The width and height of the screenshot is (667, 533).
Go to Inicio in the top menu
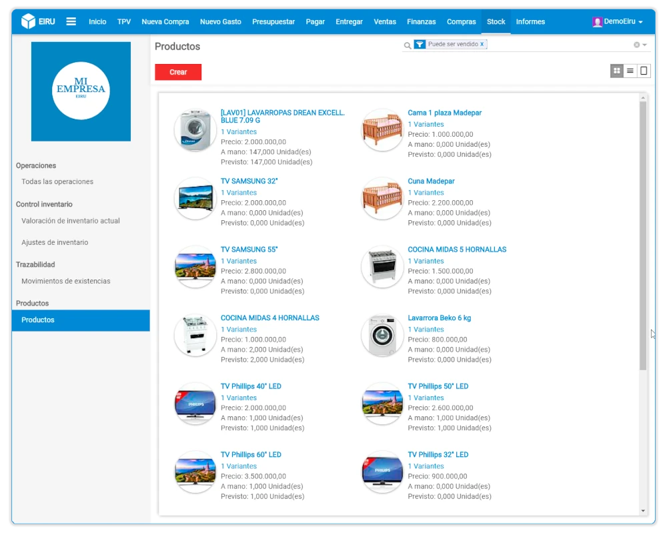point(97,22)
